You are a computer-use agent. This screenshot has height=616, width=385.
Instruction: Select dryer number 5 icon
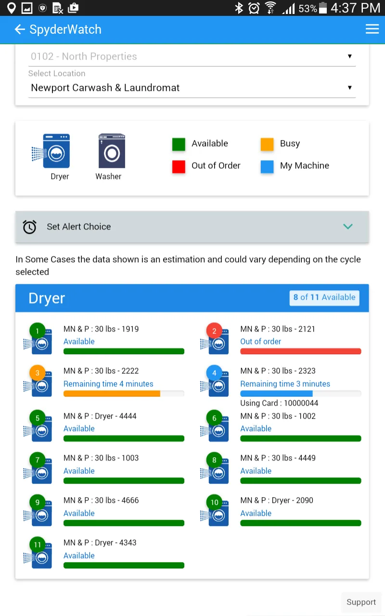click(x=38, y=425)
